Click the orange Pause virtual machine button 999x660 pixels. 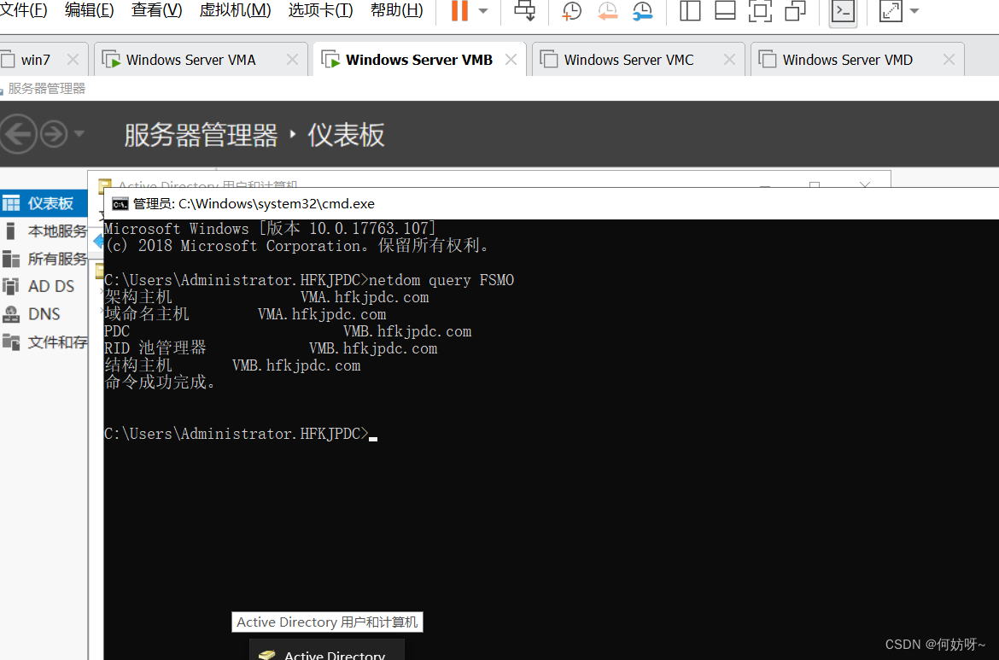click(459, 11)
